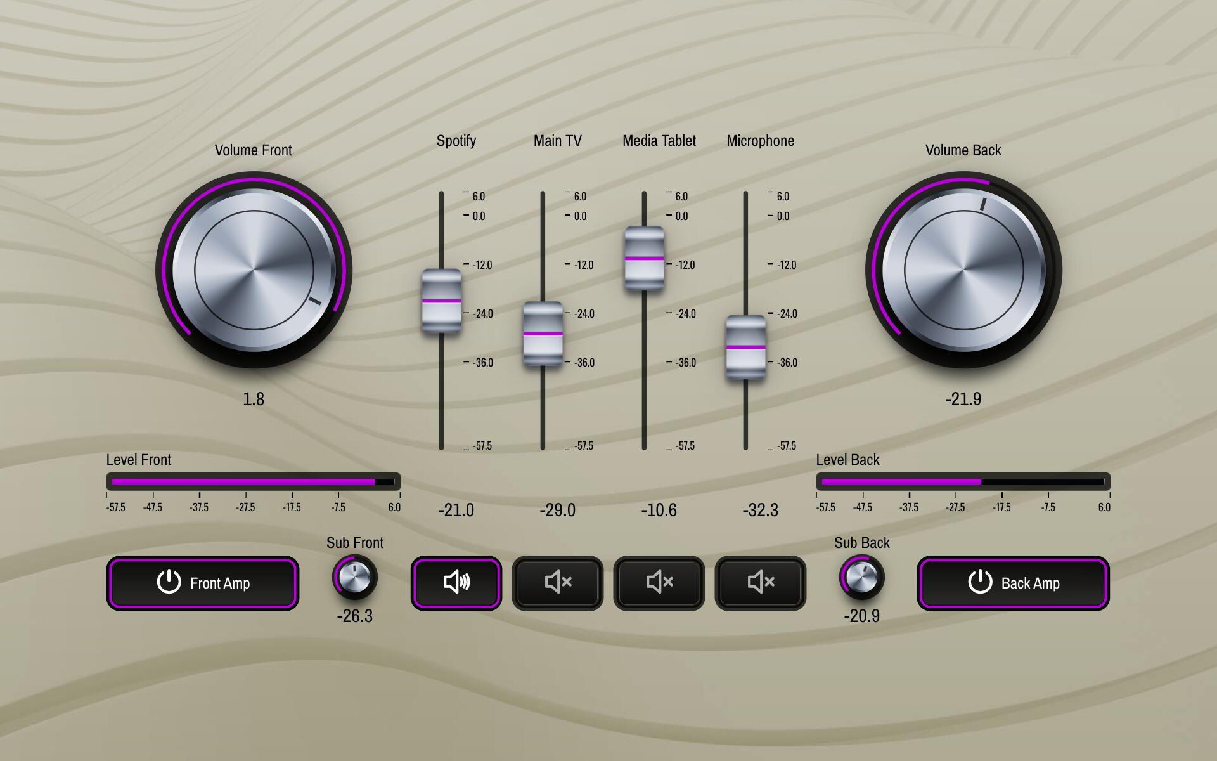Unmute the Microphone channel
Screen dimensions: 1217x761
(x=760, y=583)
